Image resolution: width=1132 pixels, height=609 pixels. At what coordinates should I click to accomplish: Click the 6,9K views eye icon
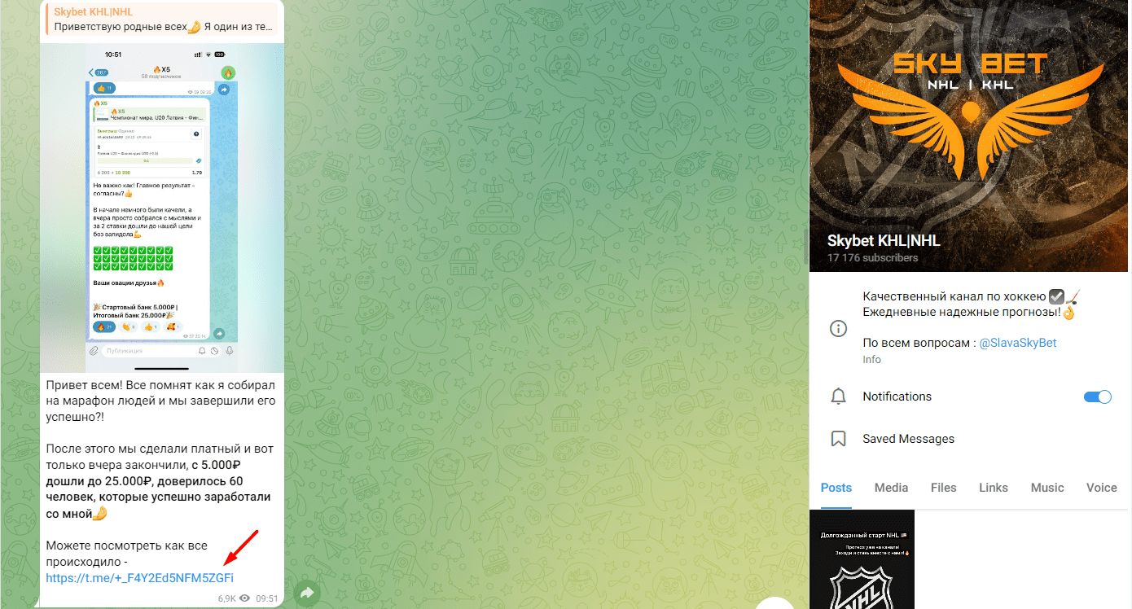tap(244, 598)
